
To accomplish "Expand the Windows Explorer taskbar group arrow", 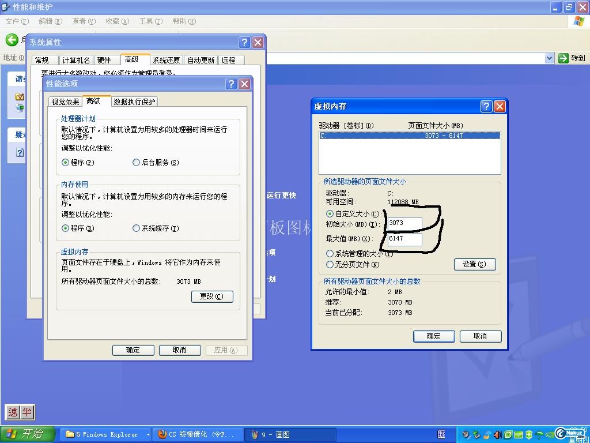I will tap(148, 434).
